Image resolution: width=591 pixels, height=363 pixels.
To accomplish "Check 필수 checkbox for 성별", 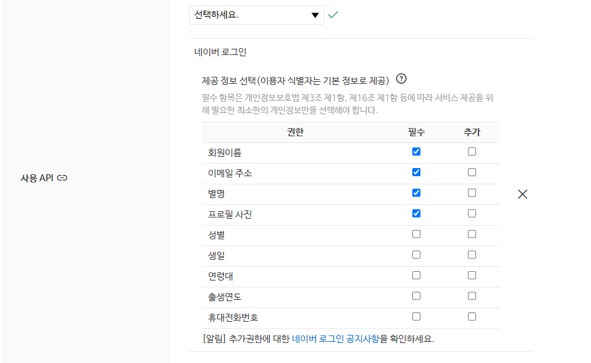I will [416, 234].
